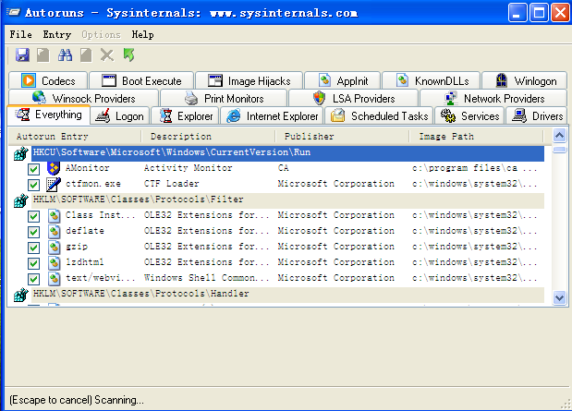This screenshot has height=411, width=572.
Task: Click the file icon of the deflate entry
Action: coord(54,231)
